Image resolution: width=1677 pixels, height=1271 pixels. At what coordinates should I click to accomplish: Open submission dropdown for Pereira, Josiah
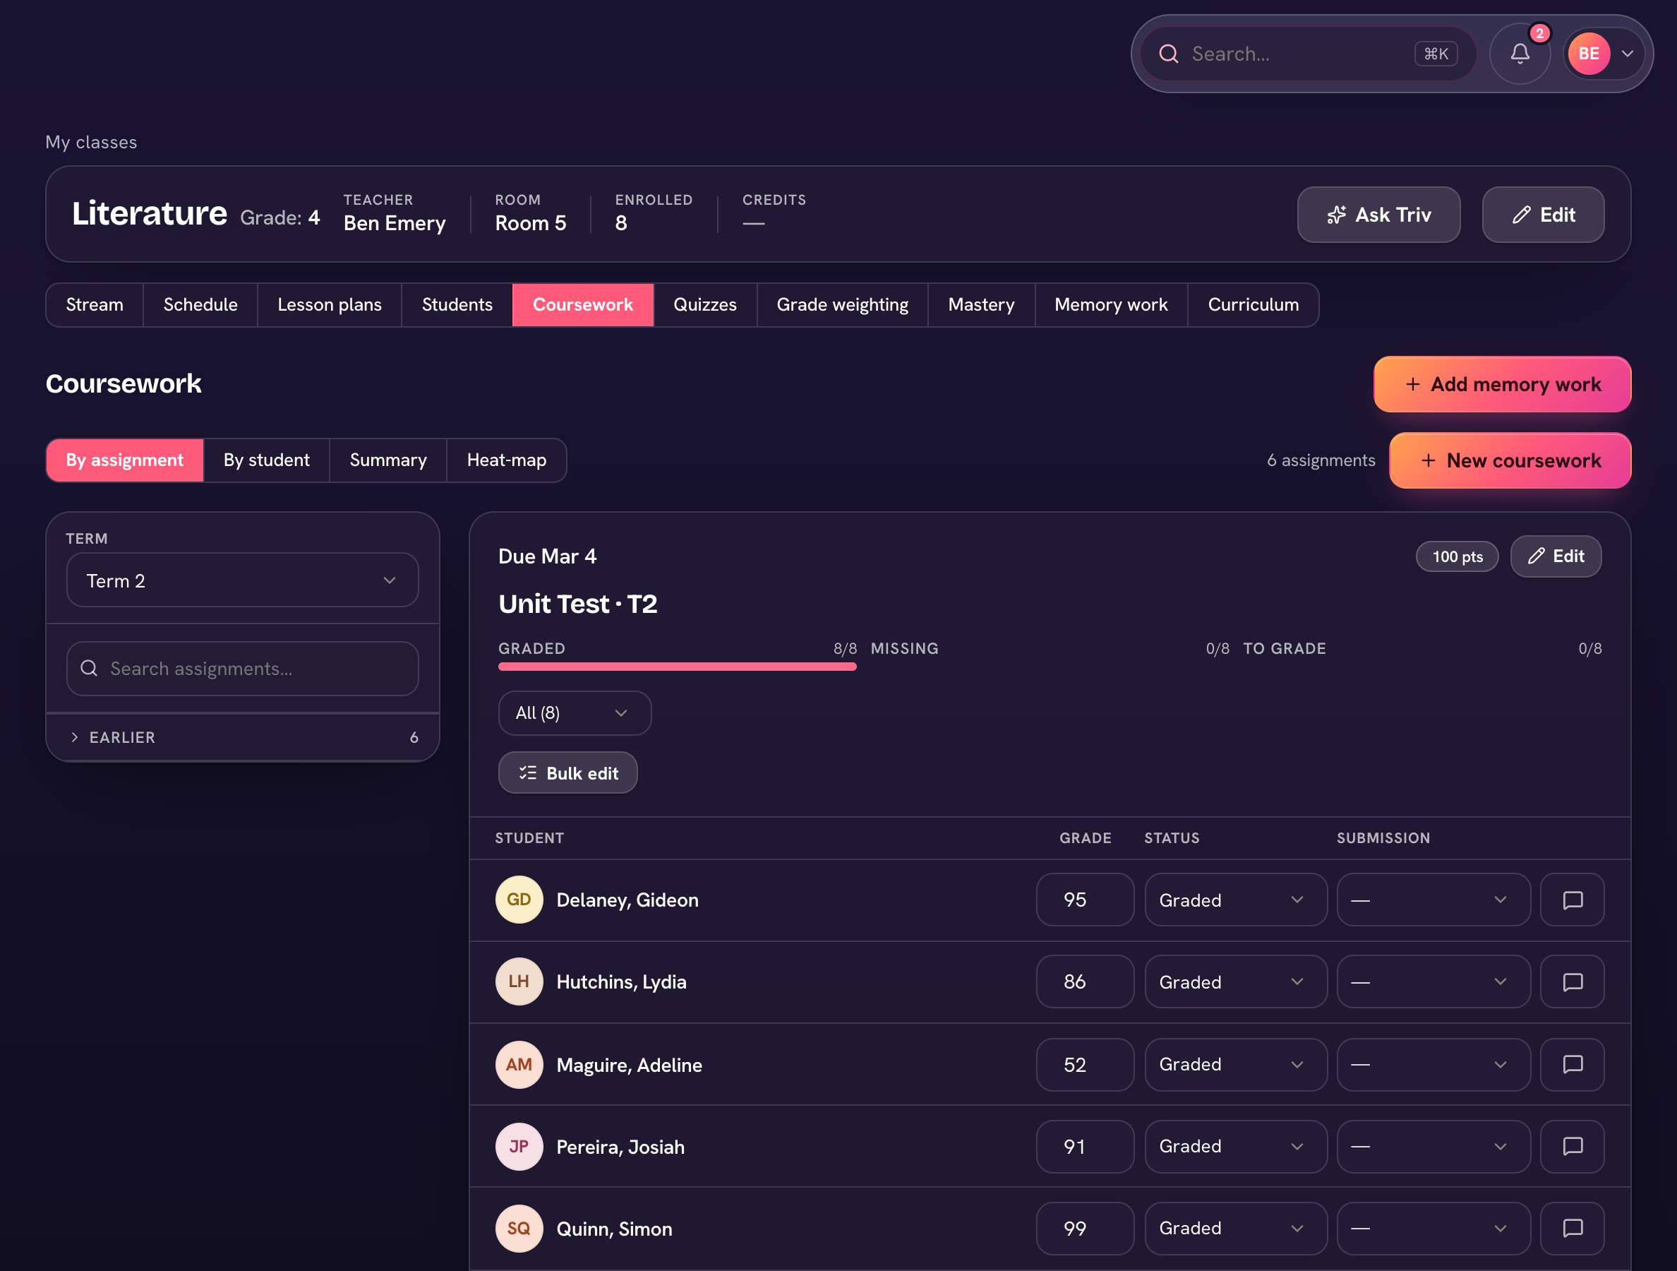pos(1433,1146)
